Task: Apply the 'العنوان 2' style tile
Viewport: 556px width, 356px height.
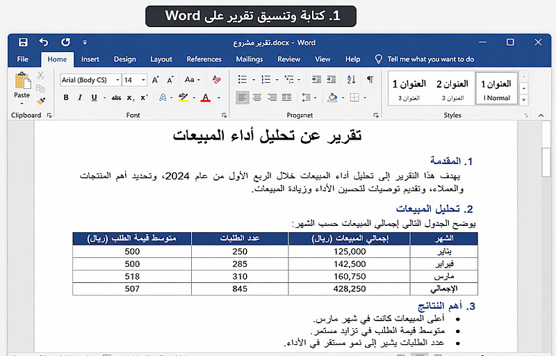Action: point(452,88)
